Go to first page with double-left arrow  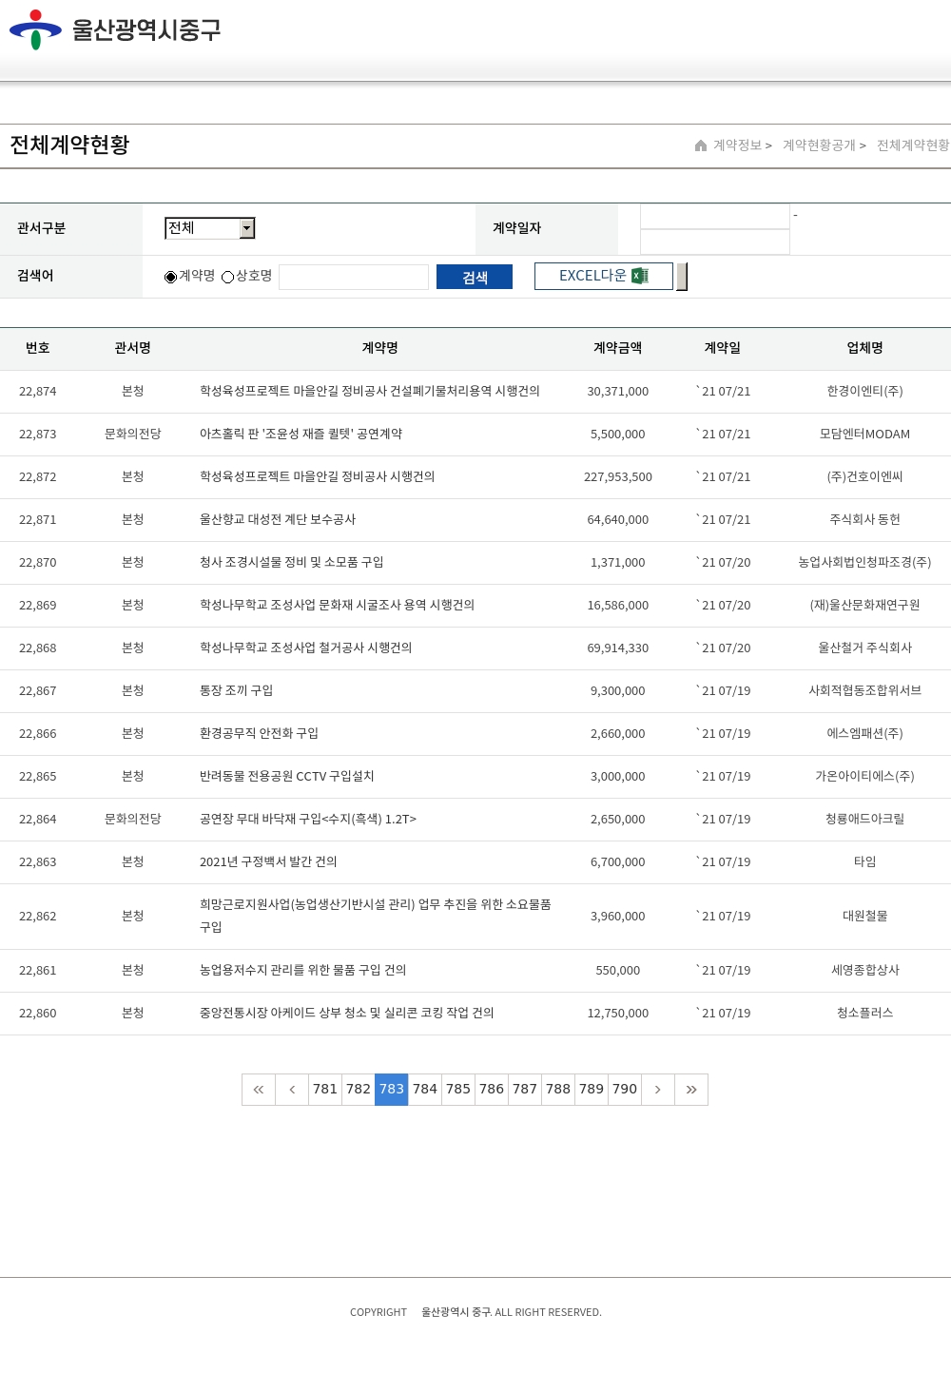(x=259, y=1090)
